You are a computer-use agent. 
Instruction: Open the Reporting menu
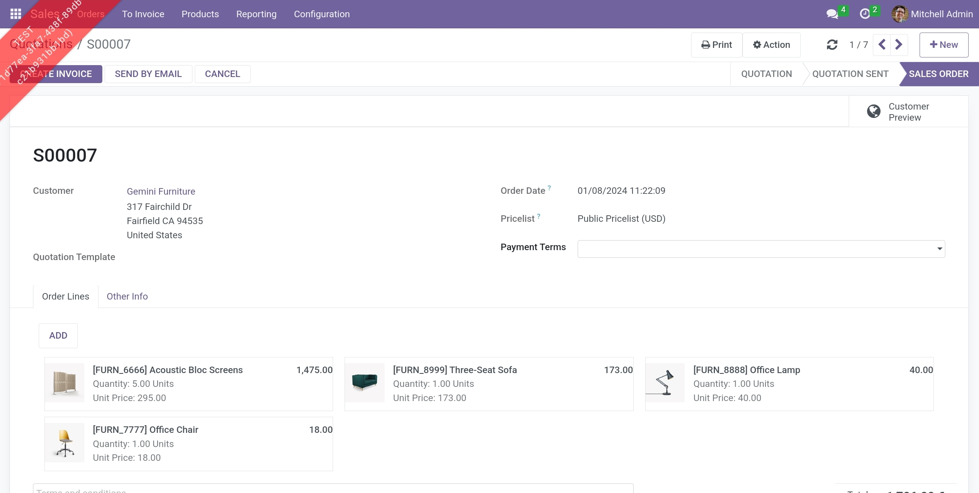(x=256, y=14)
